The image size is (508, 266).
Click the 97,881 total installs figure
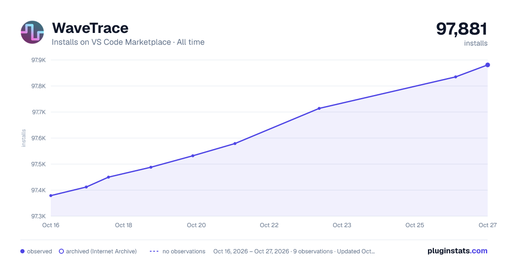(x=462, y=29)
